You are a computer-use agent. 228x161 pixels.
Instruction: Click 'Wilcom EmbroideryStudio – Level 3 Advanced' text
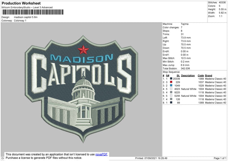[27, 8]
